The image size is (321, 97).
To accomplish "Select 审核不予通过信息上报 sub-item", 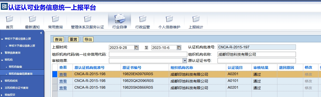I will pos(22,46).
